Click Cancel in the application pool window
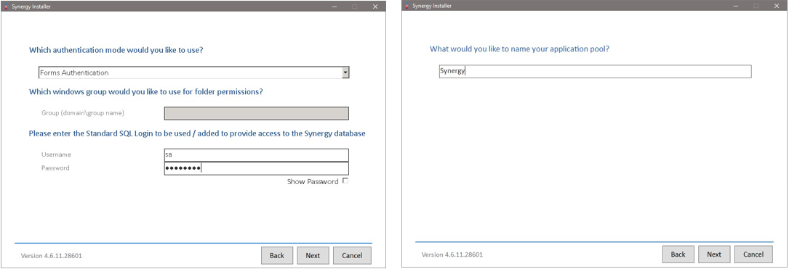 pos(753,254)
